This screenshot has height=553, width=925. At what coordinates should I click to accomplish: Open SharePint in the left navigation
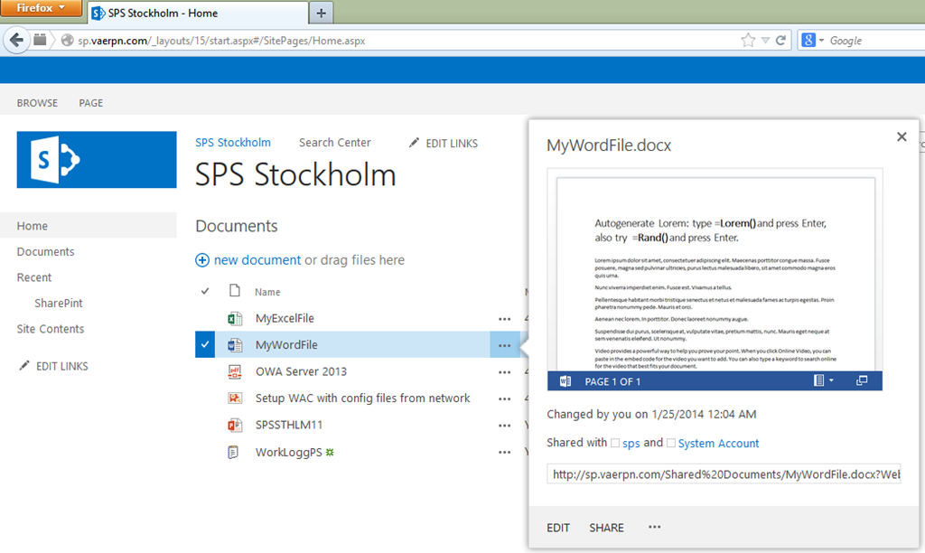coord(59,303)
